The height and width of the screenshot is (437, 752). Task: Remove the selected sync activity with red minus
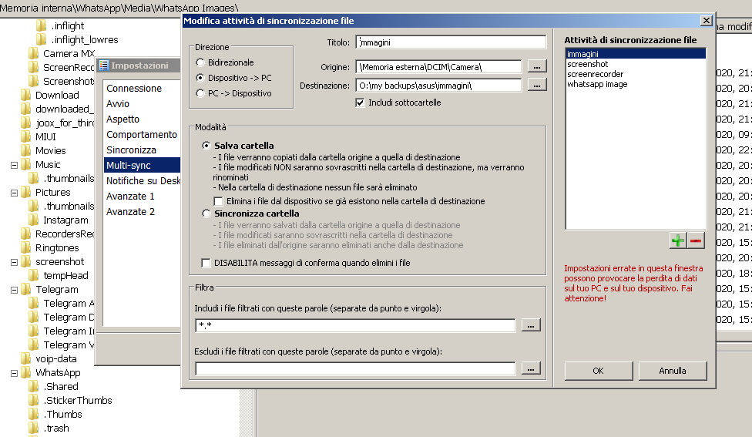point(696,240)
